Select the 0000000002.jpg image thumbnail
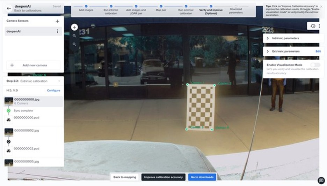327x186 pixels. click(x=9, y=132)
